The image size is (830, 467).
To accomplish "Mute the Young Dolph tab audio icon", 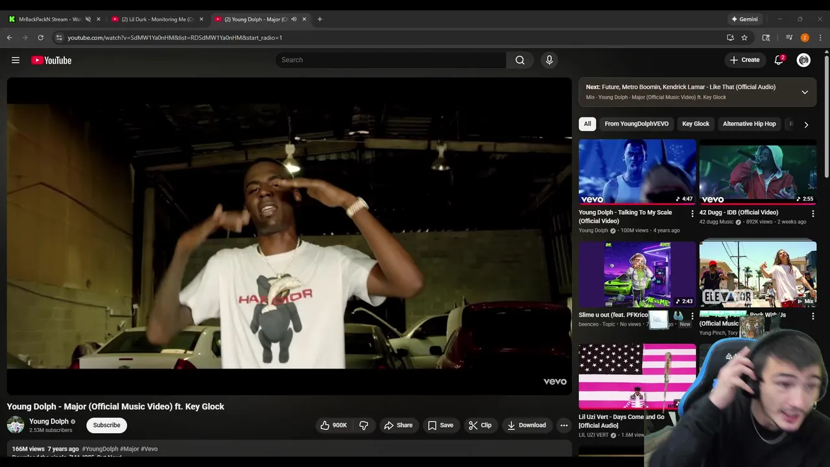I will point(294,19).
